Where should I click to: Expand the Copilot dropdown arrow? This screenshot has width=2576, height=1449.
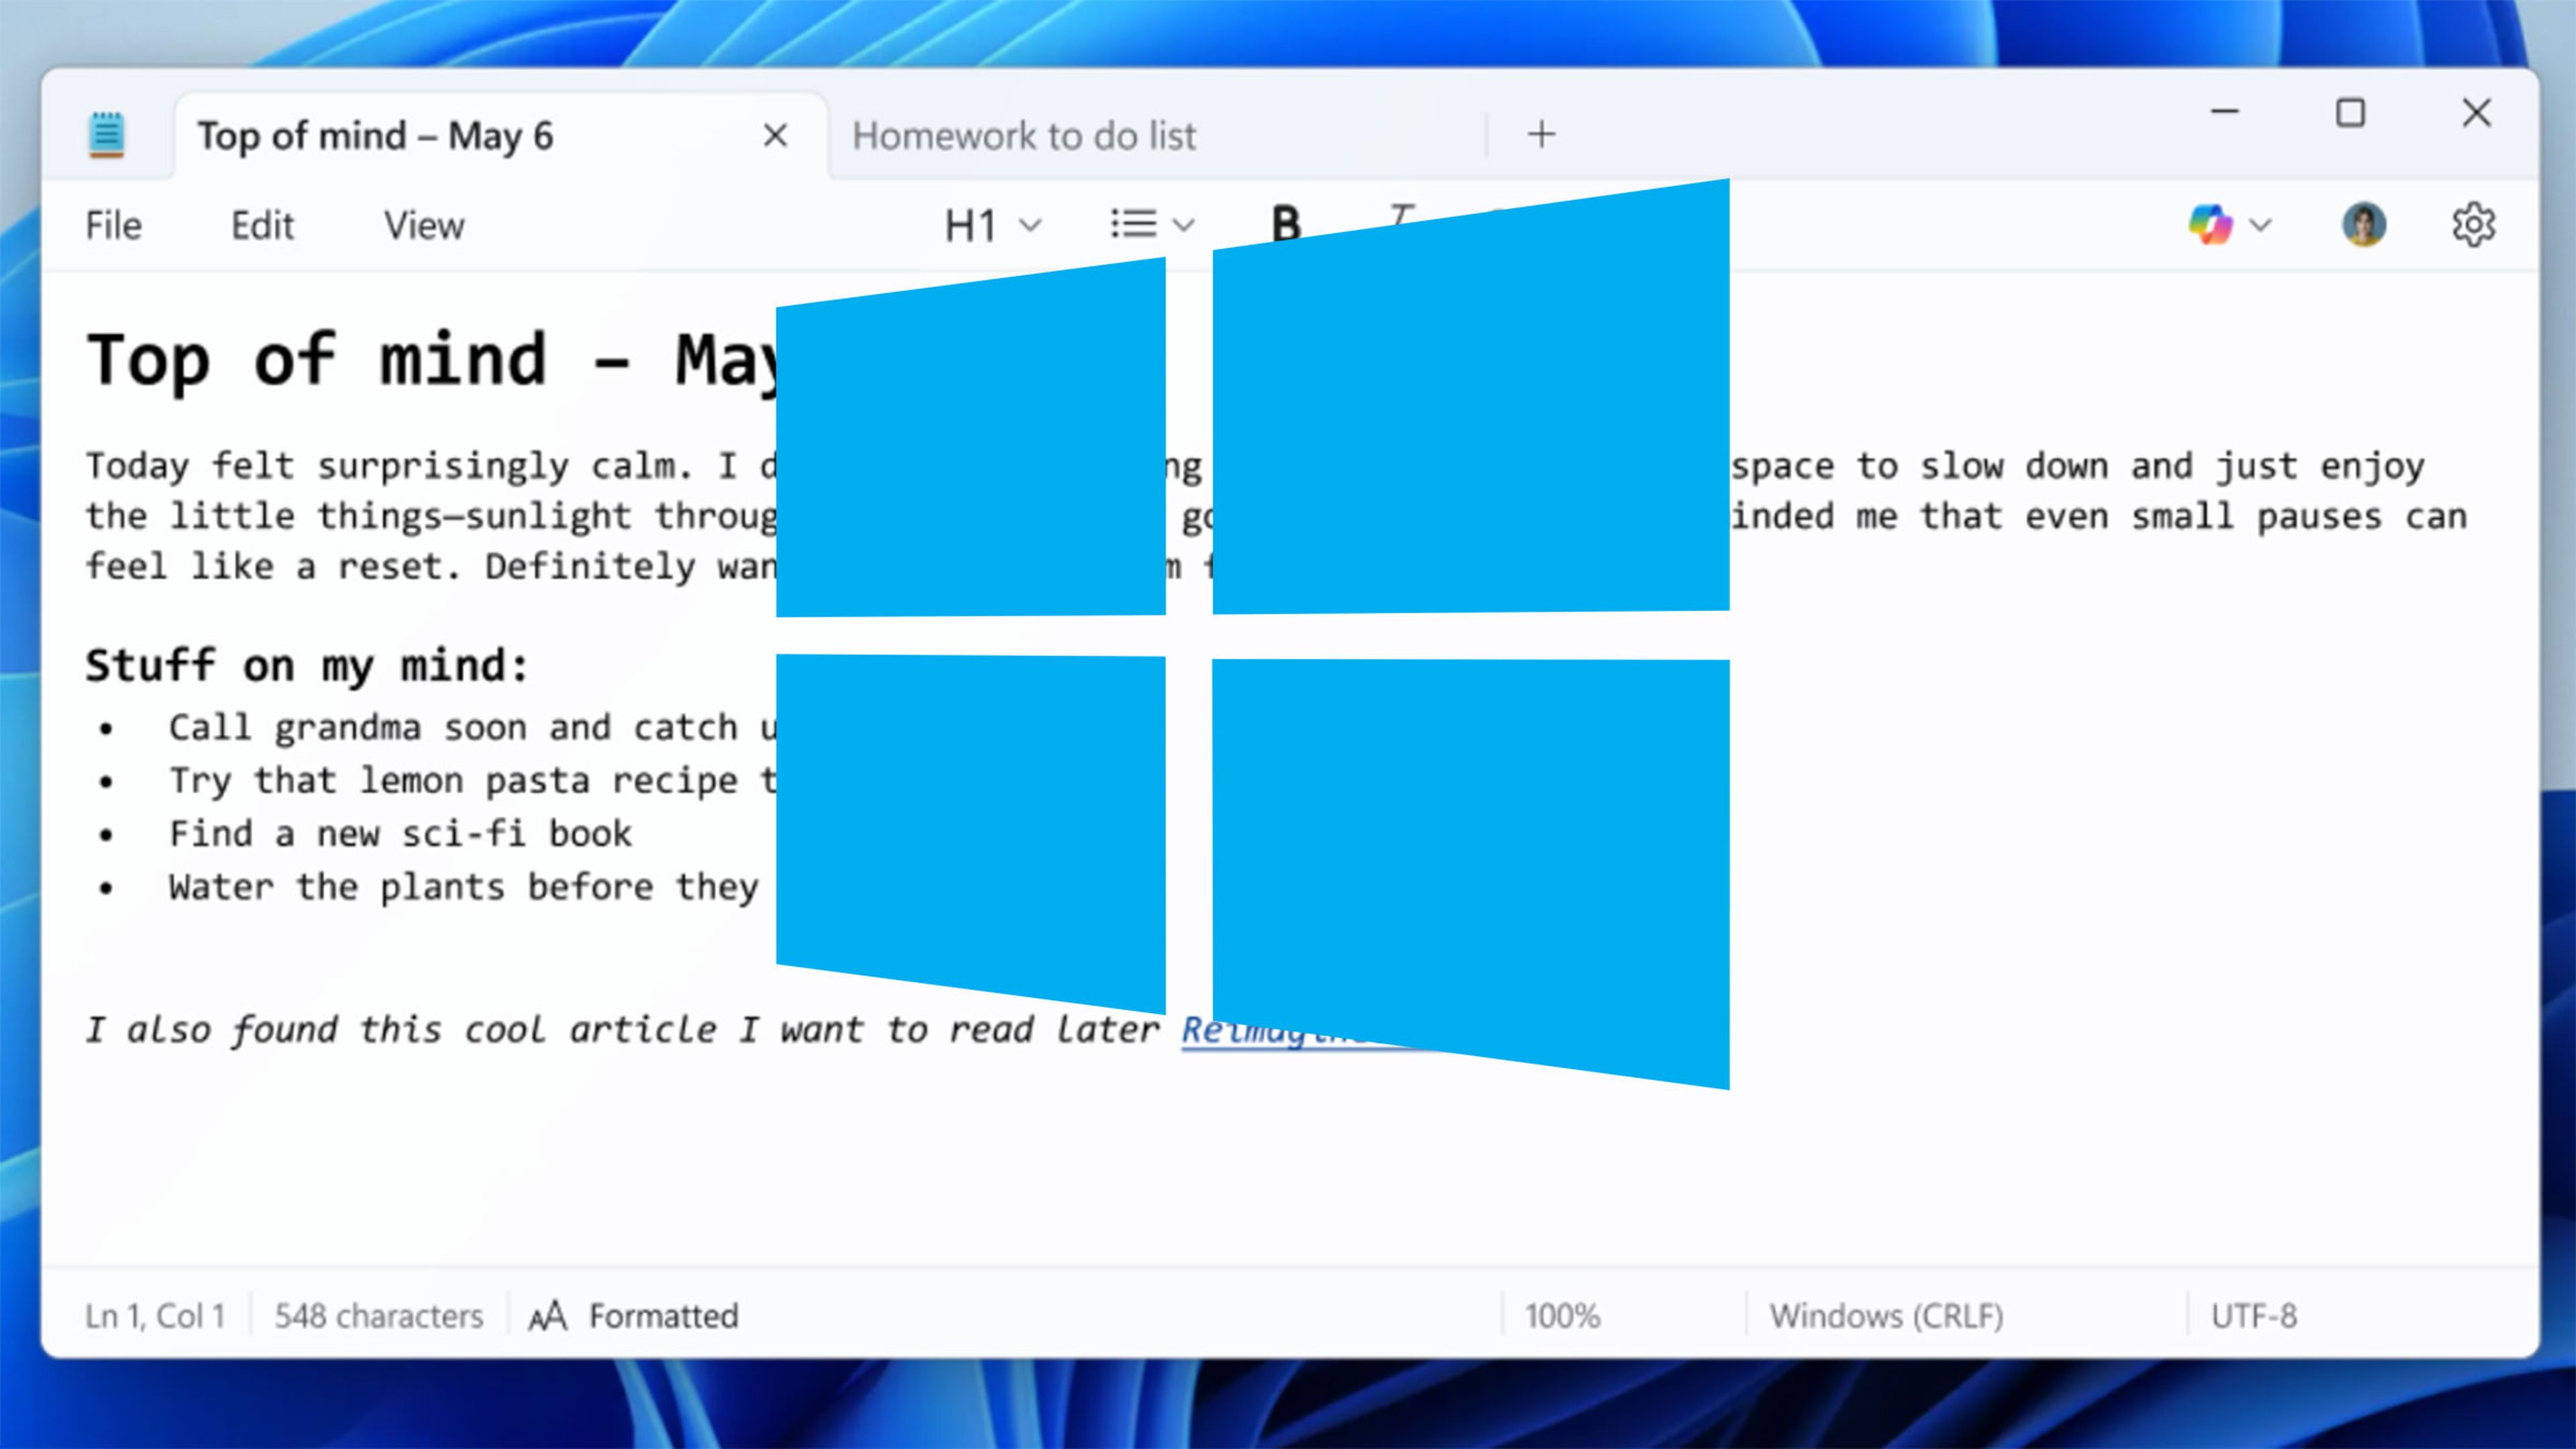(2260, 226)
